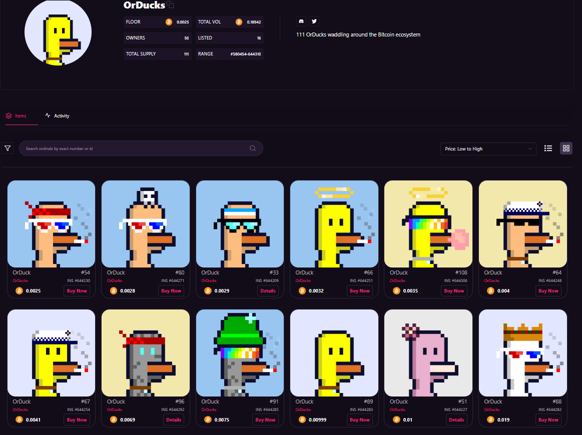Image resolution: width=582 pixels, height=435 pixels.
Task: Click OrDucks link under OrDuck #96
Action: pyautogui.click(x=115, y=410)
